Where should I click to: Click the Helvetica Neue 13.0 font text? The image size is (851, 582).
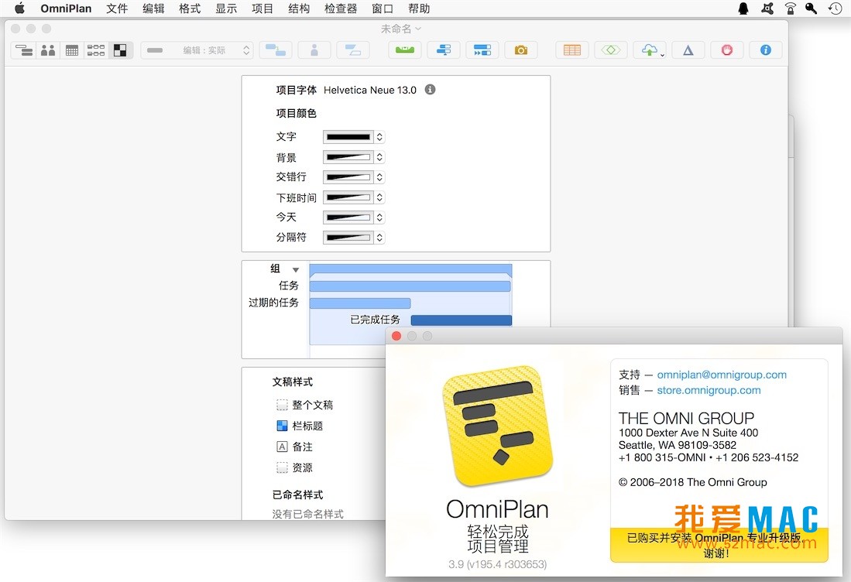369,90
